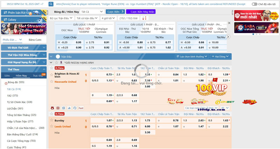Viewport: 280px width, 149px height.
Task: Select Tỷ Số Chính Xác (328)
Action: 20,102
